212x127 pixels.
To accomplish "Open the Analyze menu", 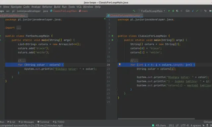I will pyautogui.click(x=36, y=7).
